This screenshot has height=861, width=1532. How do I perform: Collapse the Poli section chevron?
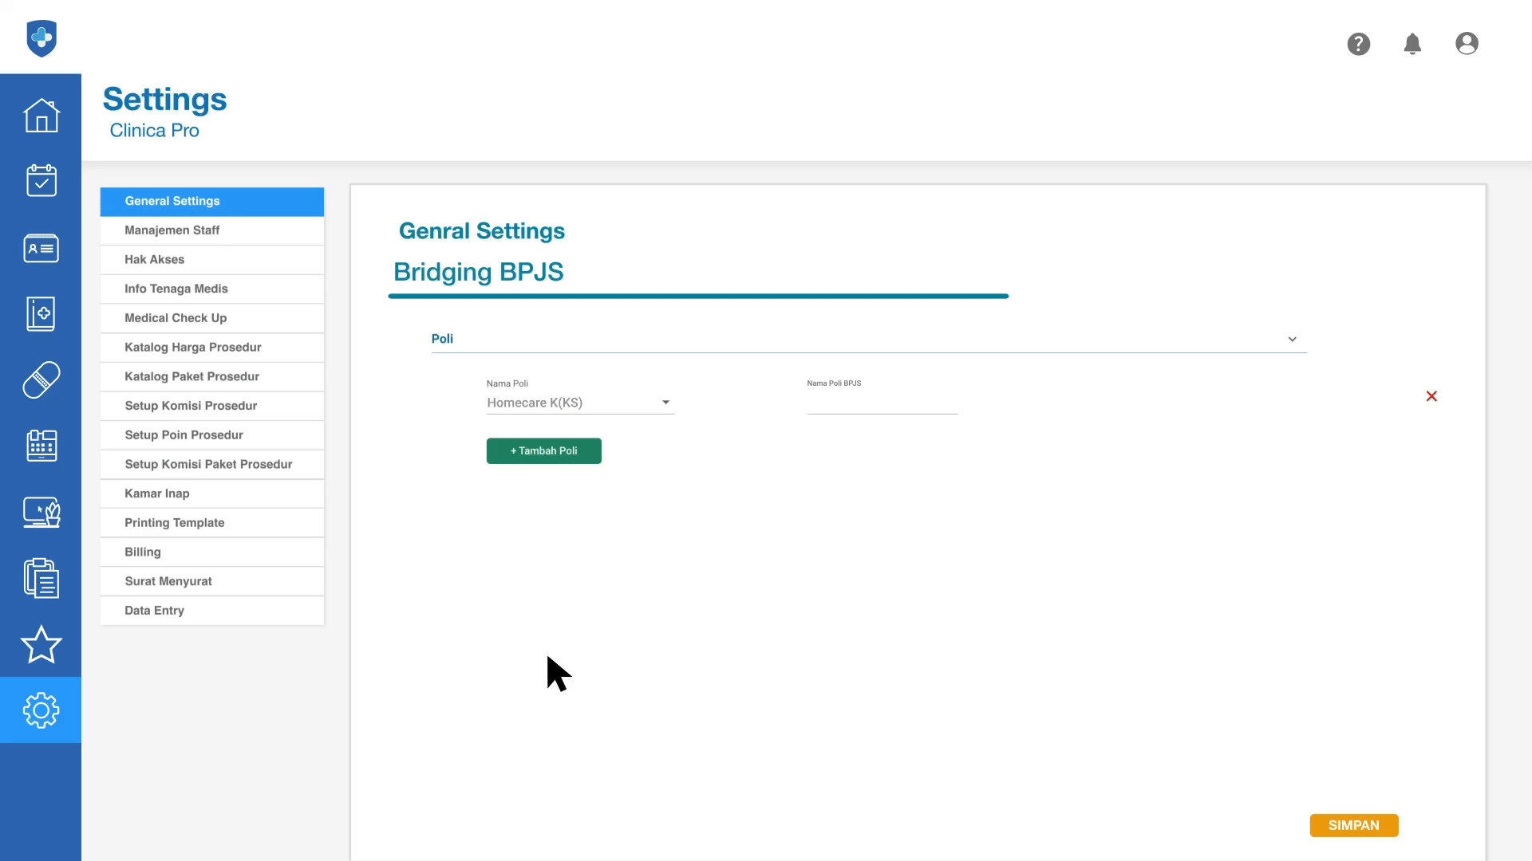tap(1292, 339)
